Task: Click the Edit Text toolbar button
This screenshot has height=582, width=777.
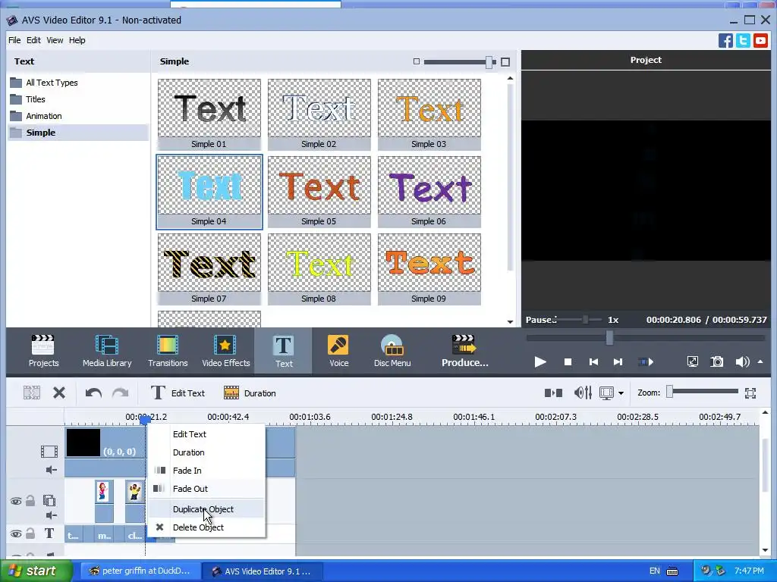Action: coord(178,393)
